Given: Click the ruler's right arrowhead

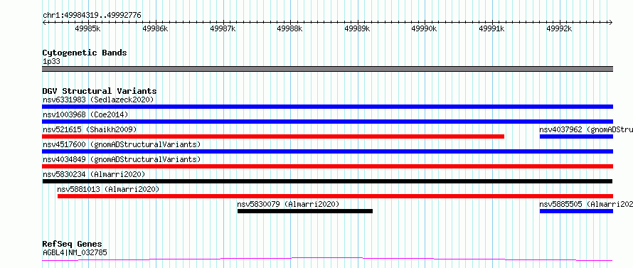Looking at the screenshot, I should (x=611, y=22).
